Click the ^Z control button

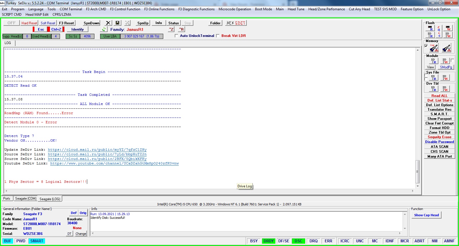171,29
